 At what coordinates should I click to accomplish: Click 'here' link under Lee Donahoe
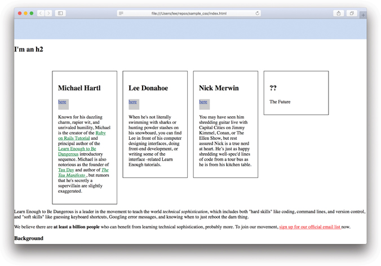click(x=132, y=102)
